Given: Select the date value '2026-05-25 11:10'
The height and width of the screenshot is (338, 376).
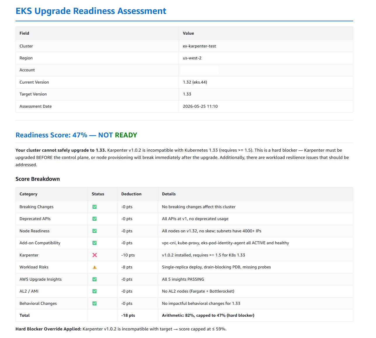Looking at the screenshot, I should pyautogui.click(x=200, y=106).
